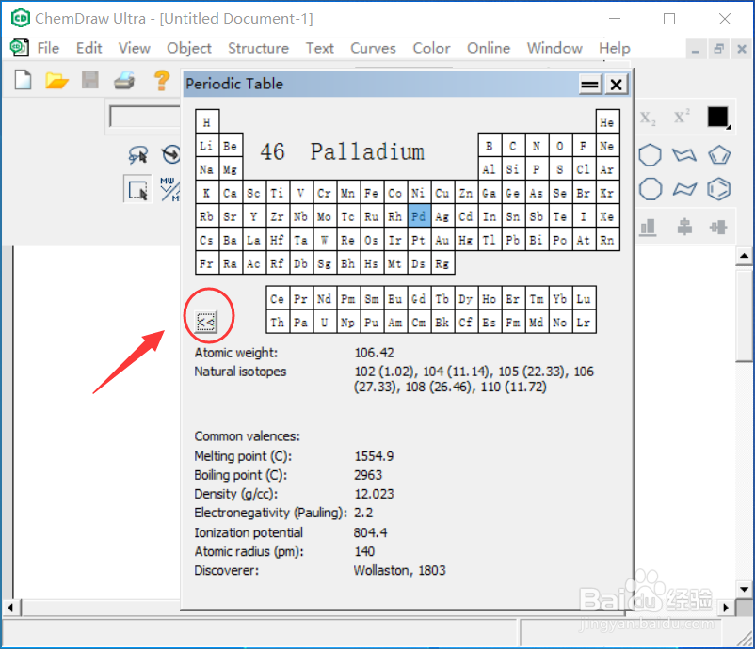Click the atomic weight value 106.42
755x649 pixels.
click(x=374, y=353)
